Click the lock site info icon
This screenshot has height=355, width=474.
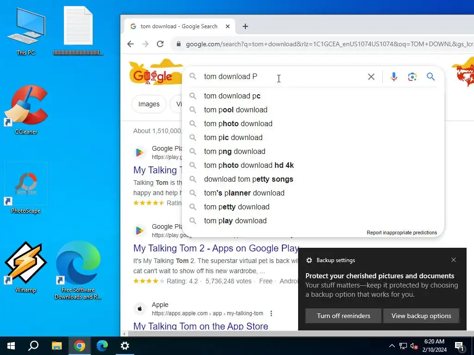pyautogui.click(x=179, y=44)
